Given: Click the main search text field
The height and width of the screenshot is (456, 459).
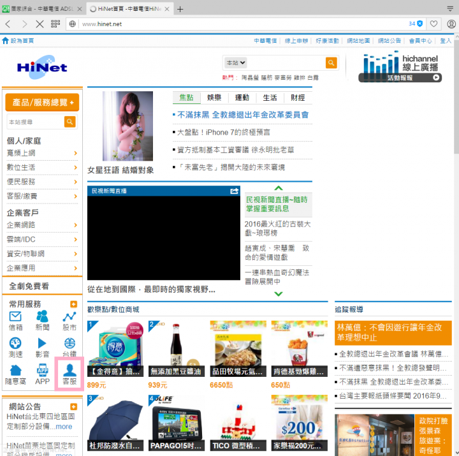Looking at the screenshot, I should click(x=286, y=63).
